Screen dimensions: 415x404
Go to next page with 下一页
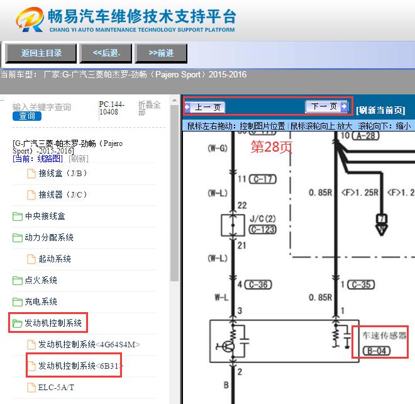click(326, 106)
